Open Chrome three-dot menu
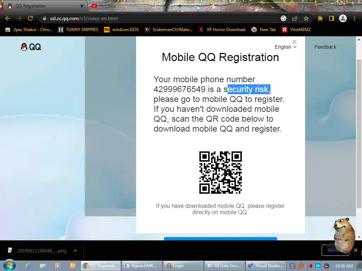This screenshot has height=271, width=362. (354, 18)
